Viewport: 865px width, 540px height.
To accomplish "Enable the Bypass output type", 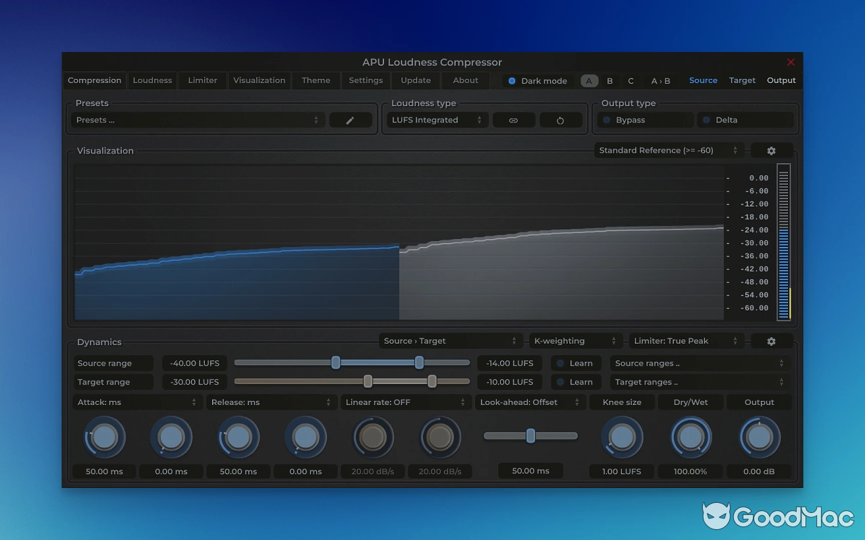I will point(644,119).
